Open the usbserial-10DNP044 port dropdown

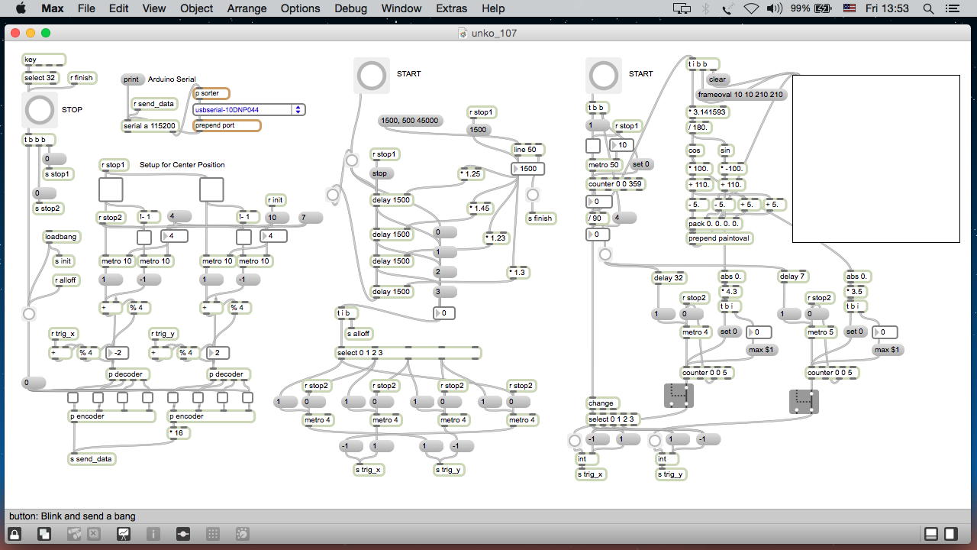(x=298, y=110)
